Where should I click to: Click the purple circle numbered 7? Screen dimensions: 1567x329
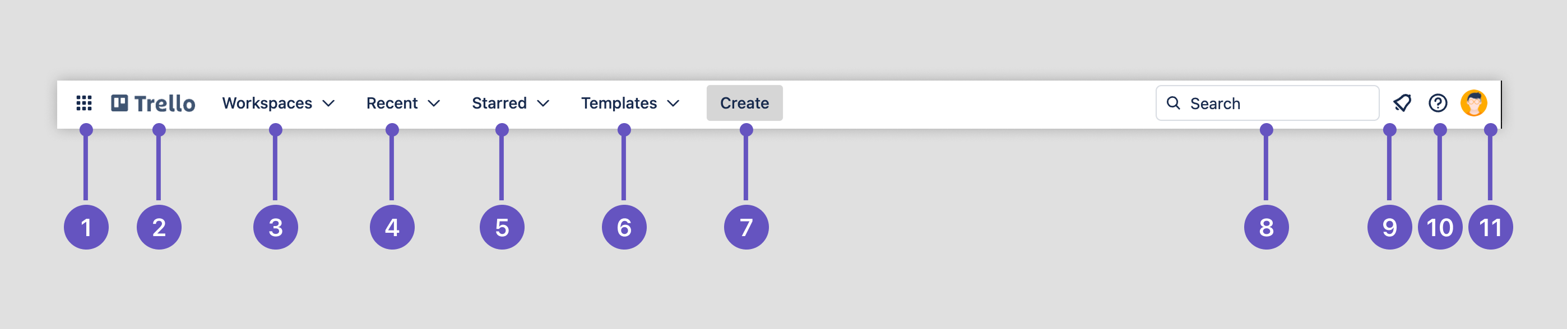[747, 228]
